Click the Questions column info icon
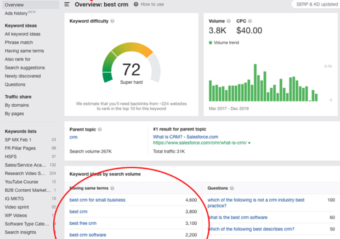 [232, 188]
